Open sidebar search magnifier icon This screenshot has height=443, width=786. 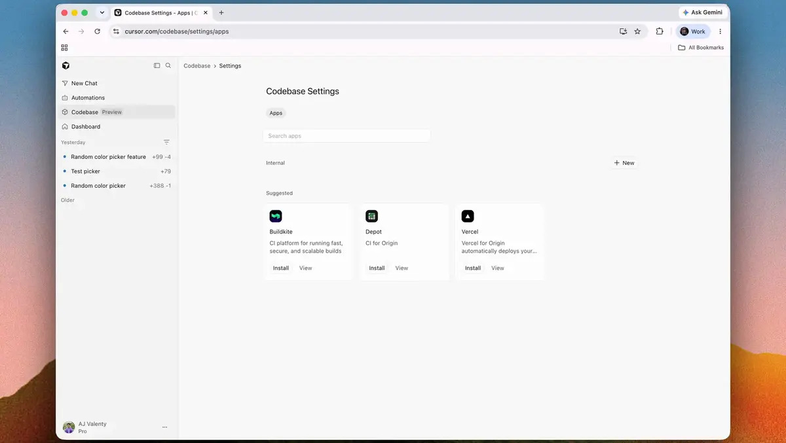pyautogui.click(x=168, y=65)
